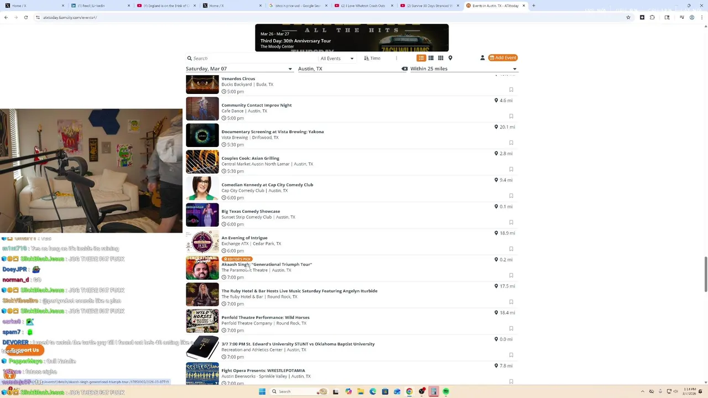Open File Explorer from the taskbar
Screen dimensions: 708x398
coord(361,391)
